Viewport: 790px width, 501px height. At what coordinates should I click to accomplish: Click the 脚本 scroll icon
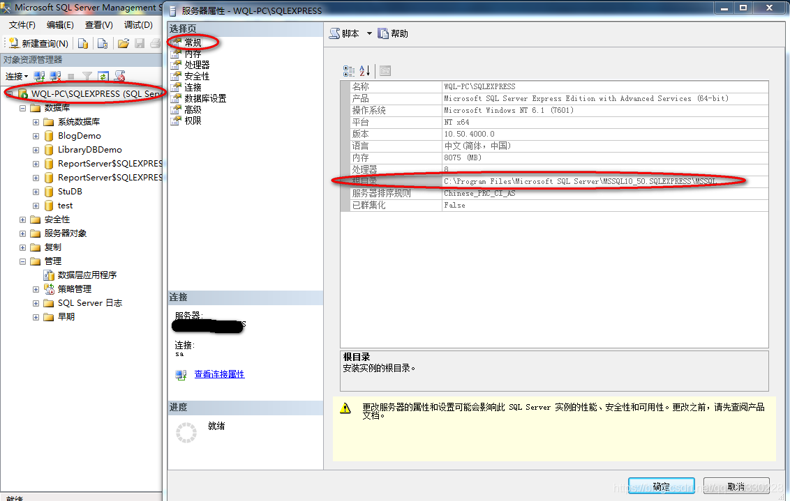(334, 33)
